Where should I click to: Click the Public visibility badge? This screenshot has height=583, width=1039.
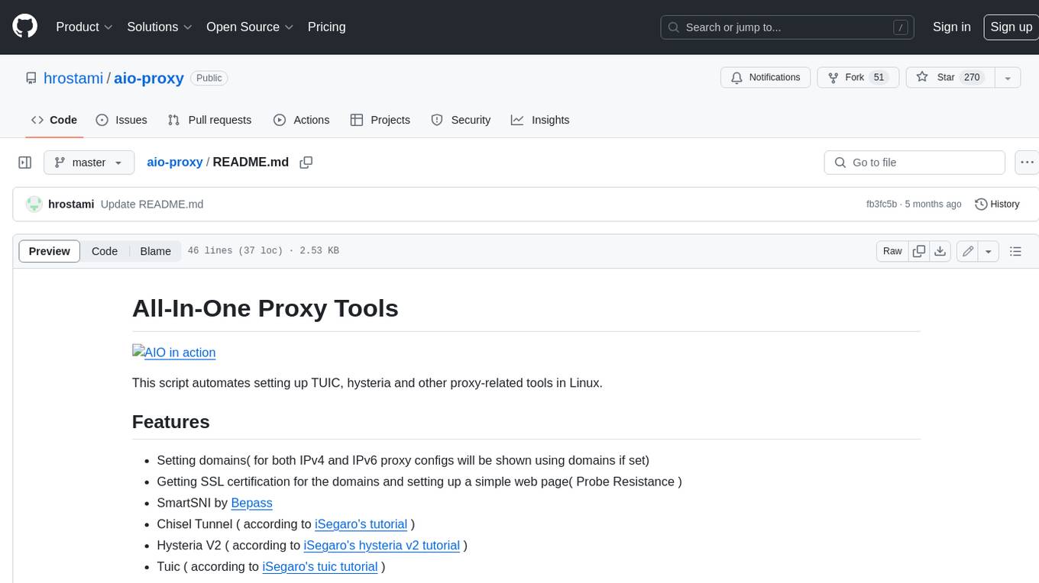(209, 78)
